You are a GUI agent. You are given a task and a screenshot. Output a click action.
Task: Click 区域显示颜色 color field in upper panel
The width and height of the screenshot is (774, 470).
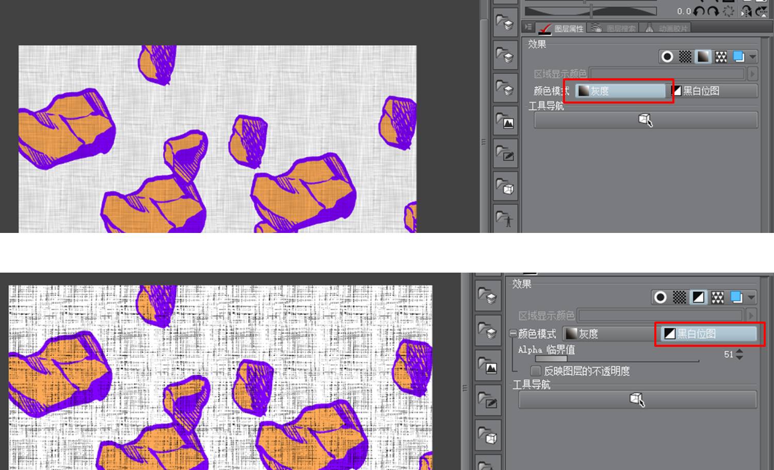(x=668, y=74)
